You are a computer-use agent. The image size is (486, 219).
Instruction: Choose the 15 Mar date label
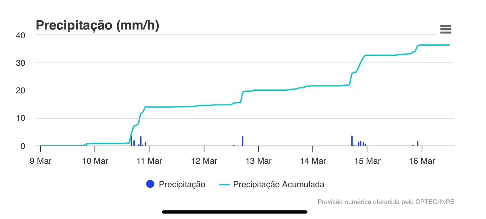367,161
